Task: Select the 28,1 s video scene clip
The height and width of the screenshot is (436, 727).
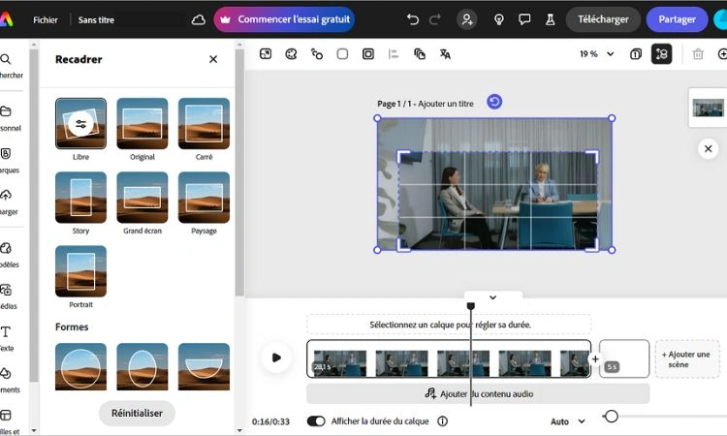Action: 449,358
